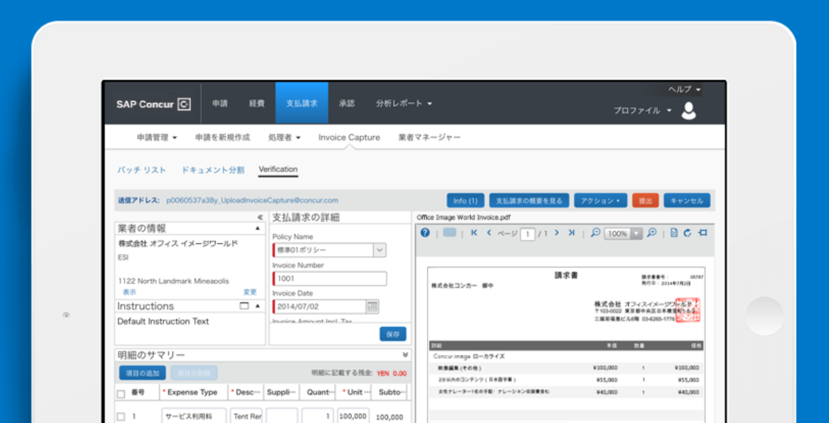Screen dimensions: 829x423
Task: Go to next page in PDF viewer
Action: [x=556, y=233]
